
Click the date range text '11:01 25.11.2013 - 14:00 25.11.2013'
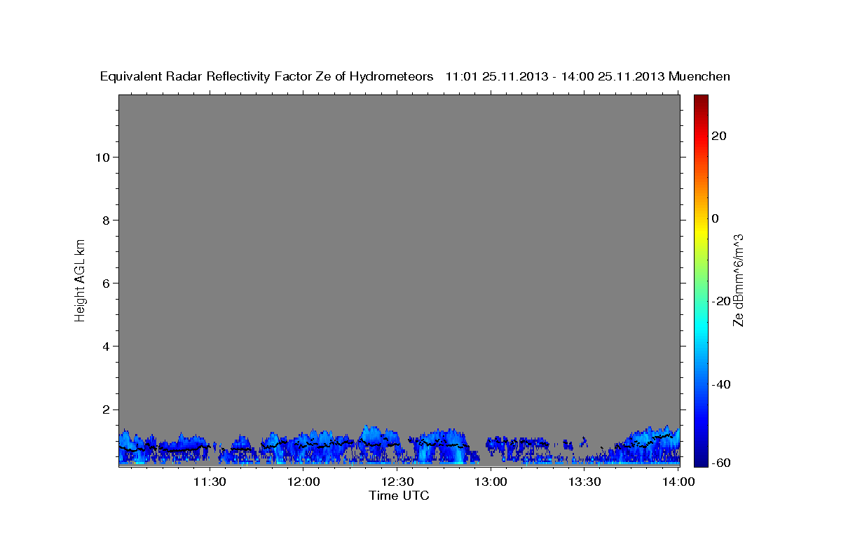point(555,76)
